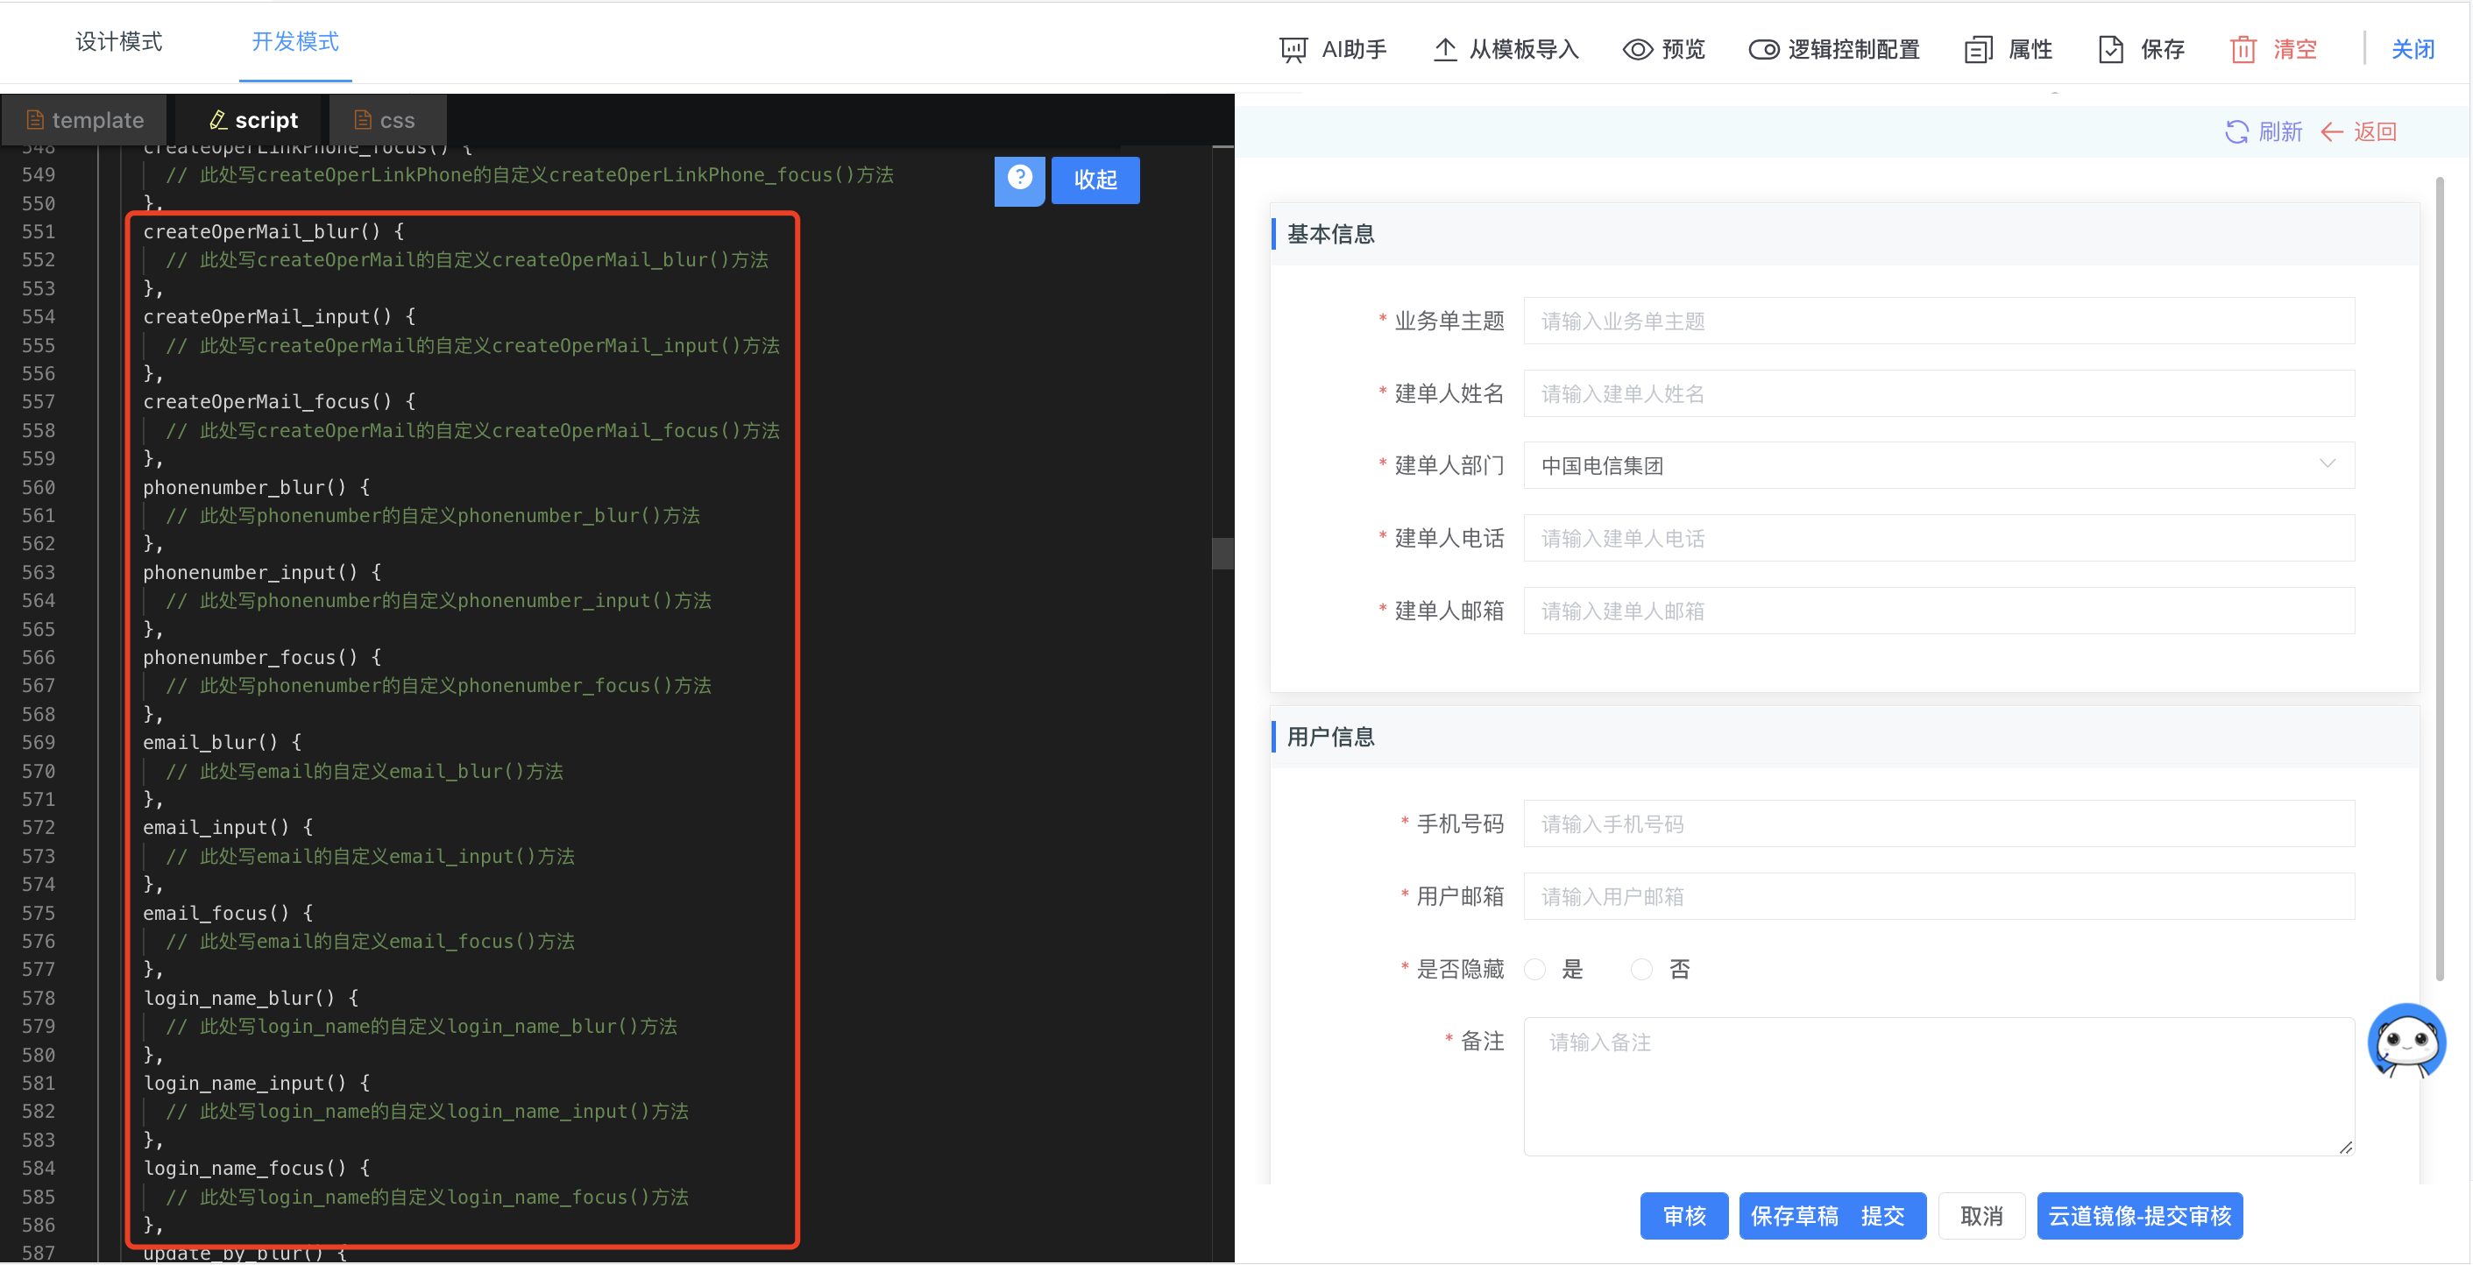
Task: Click code line login_name_blur() {
Action: pyautogui.click(x=251, y=998)
